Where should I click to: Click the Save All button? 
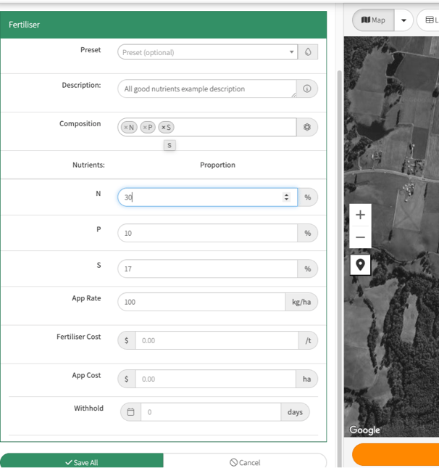[81, 461]
